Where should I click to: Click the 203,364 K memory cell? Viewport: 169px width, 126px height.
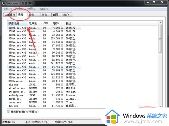click(57, 38)
